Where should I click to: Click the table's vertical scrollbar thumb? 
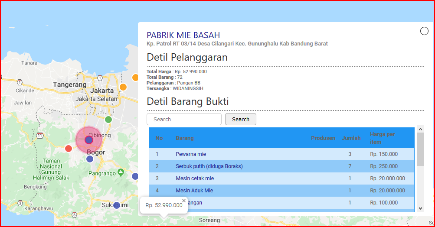click(x=421, y=149)
